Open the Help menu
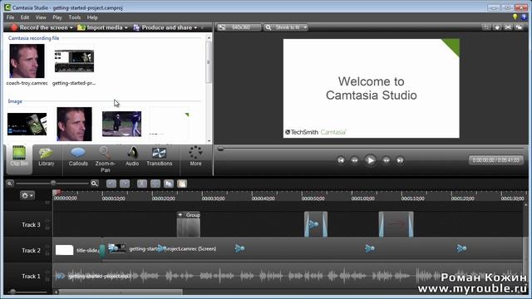 (x=92, y=17)
